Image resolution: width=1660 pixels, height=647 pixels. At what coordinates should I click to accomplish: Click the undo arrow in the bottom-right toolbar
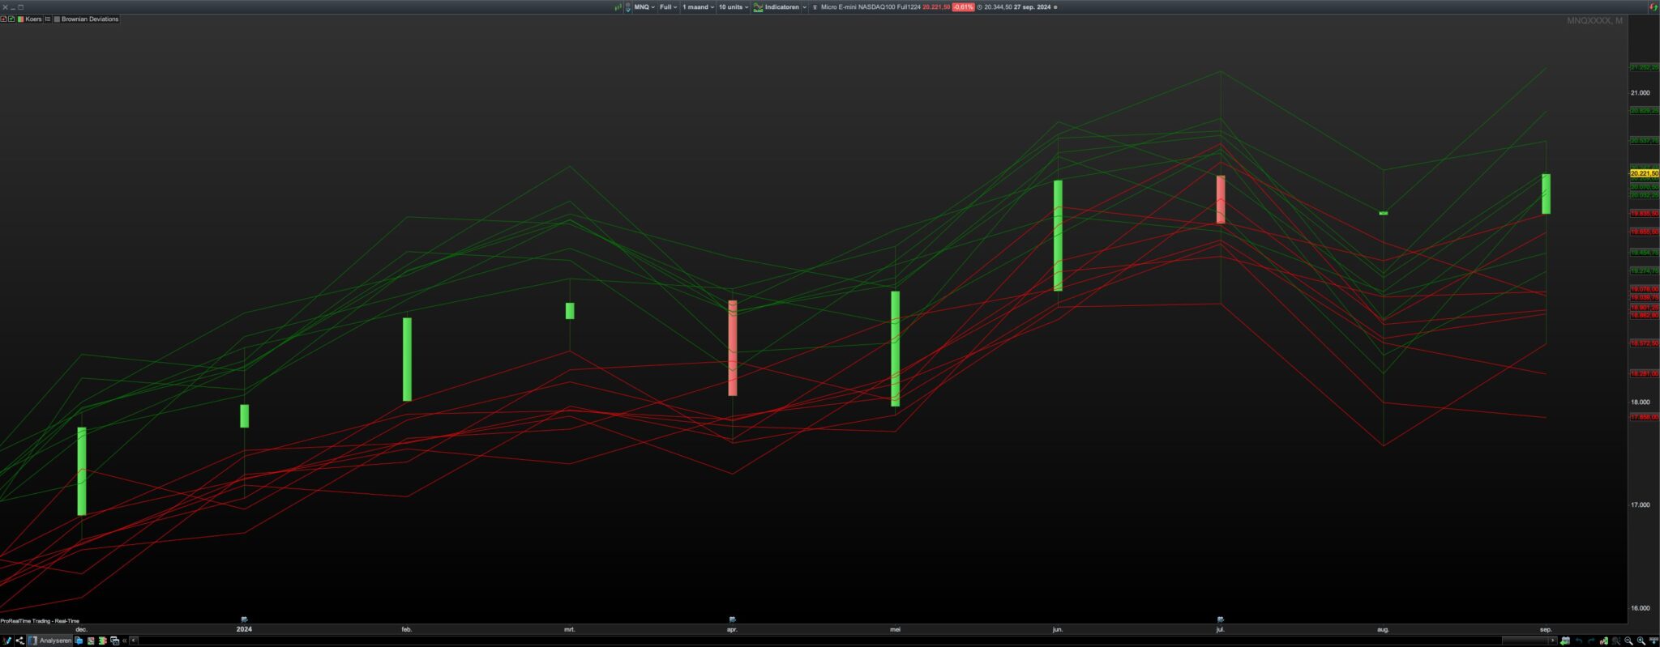click(x=1578, y=641)
